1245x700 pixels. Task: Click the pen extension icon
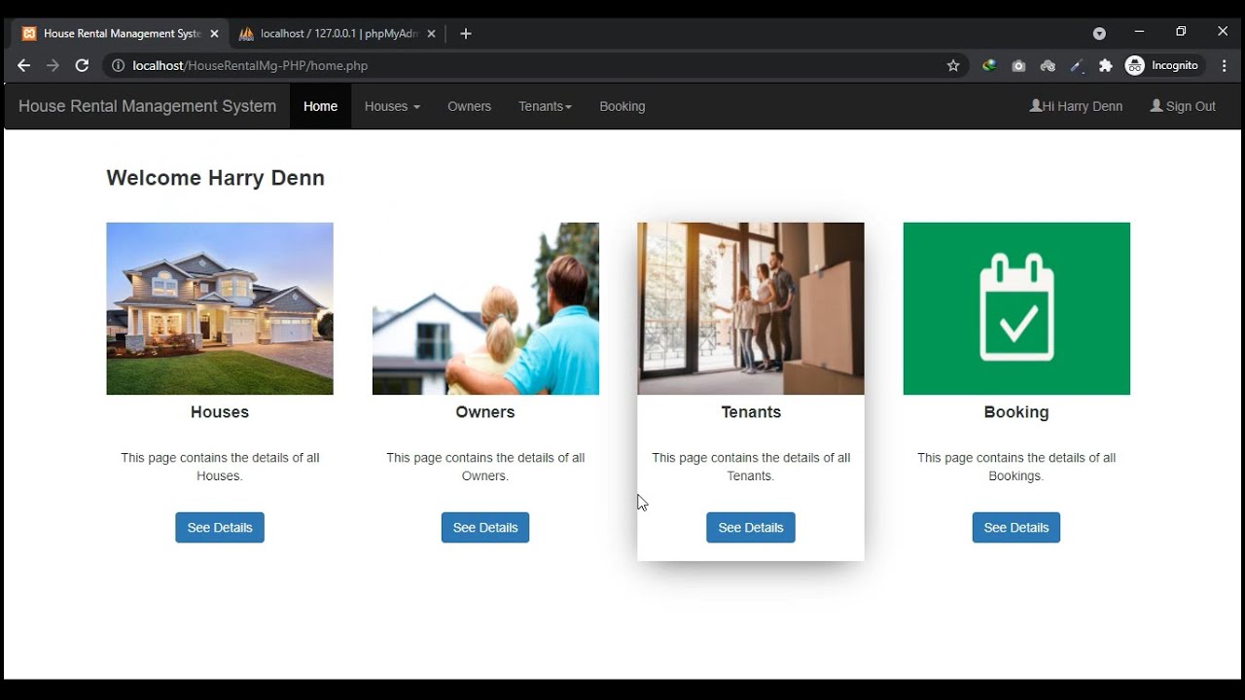point(1077,65)
